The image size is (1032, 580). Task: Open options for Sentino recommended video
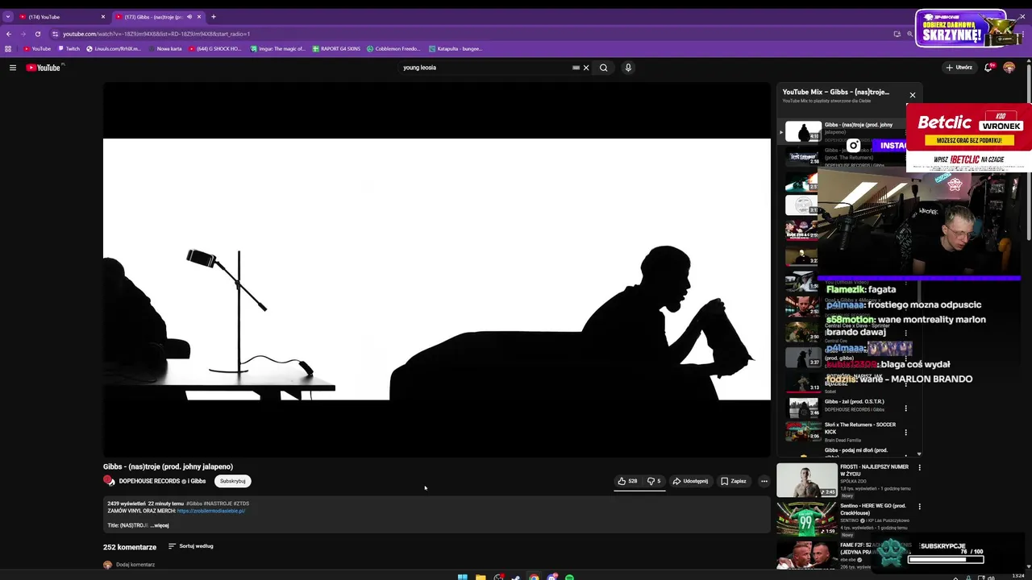click(919, 507)
